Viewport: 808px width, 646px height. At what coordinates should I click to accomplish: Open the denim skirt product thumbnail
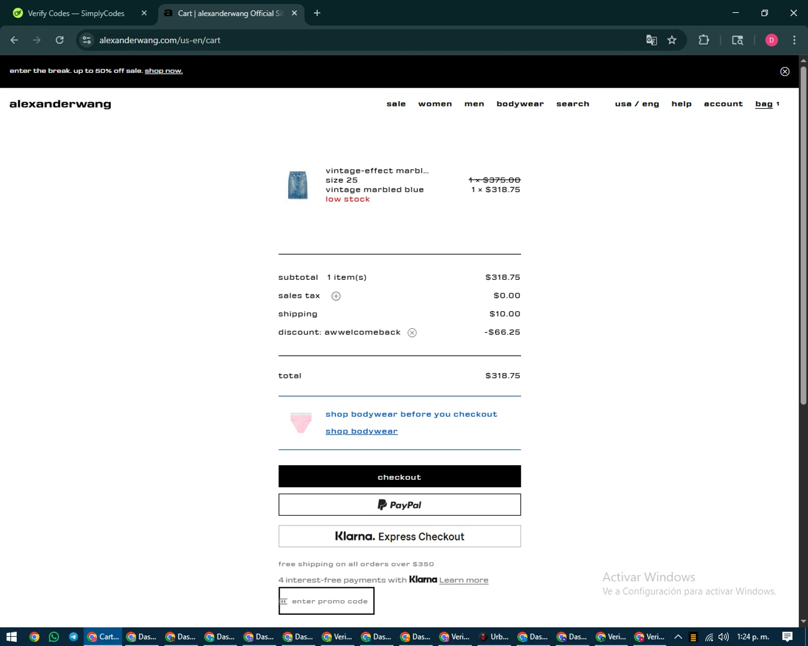click(298, 185)
